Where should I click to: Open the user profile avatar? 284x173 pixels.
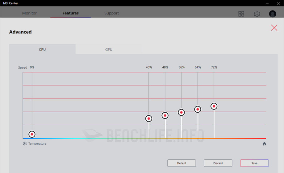pos(272,14)
